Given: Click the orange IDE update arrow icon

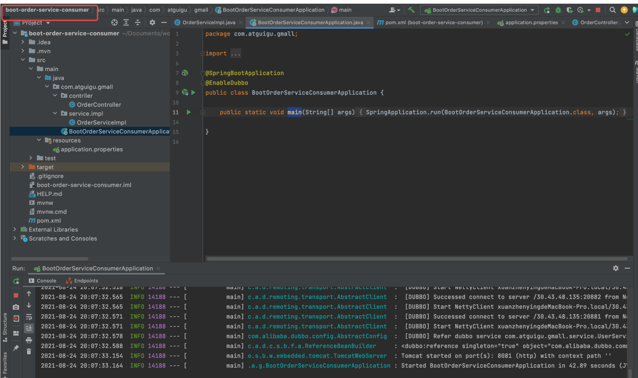Looking at the screenshot, I should [x=624, y=10].
